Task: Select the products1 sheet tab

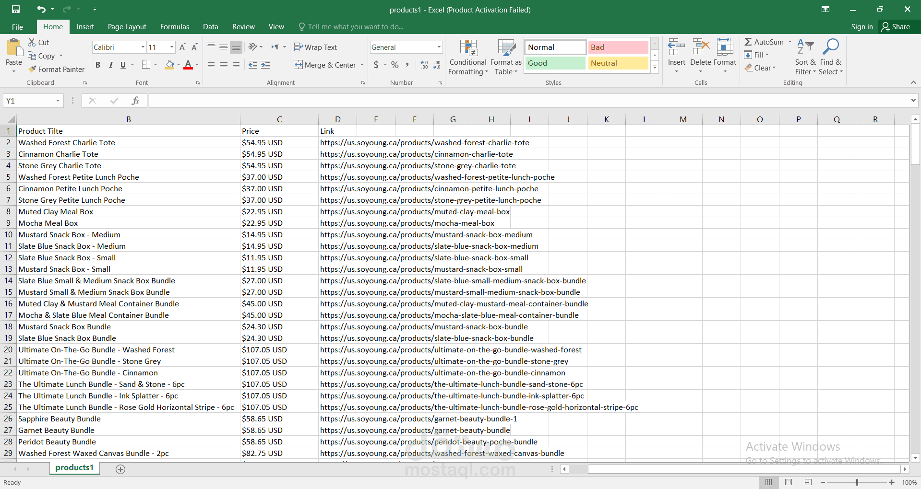Action: point(74,468)
